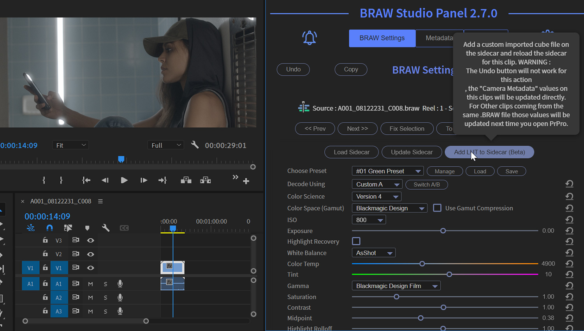Hide the V1 track output with the eye toggle

[x=91, y=268]
